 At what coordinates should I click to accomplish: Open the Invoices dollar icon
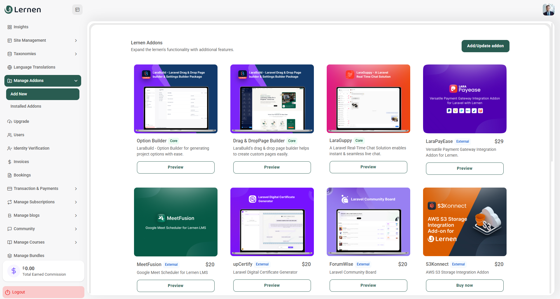[10, 162]
